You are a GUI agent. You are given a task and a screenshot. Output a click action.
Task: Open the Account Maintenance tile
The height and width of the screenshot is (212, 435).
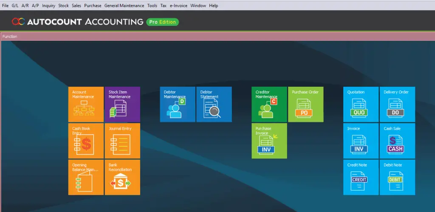(86, 105)
